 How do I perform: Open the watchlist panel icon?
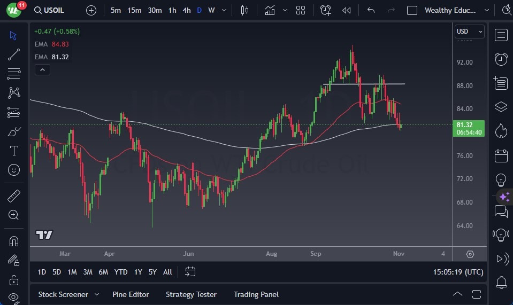[501, 35]
